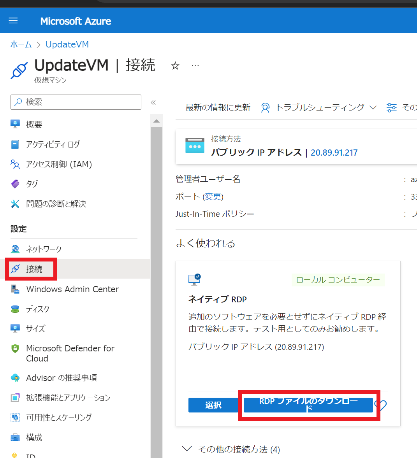Click the ディスク disk icon
Screen dimensions: 417x458
[x=15, y=309]
